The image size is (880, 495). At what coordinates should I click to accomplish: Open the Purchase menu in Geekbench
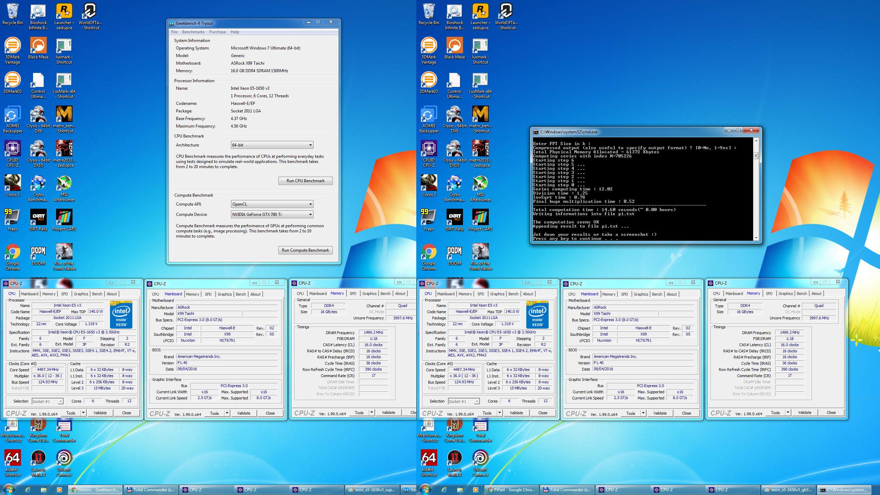(218, 32)
